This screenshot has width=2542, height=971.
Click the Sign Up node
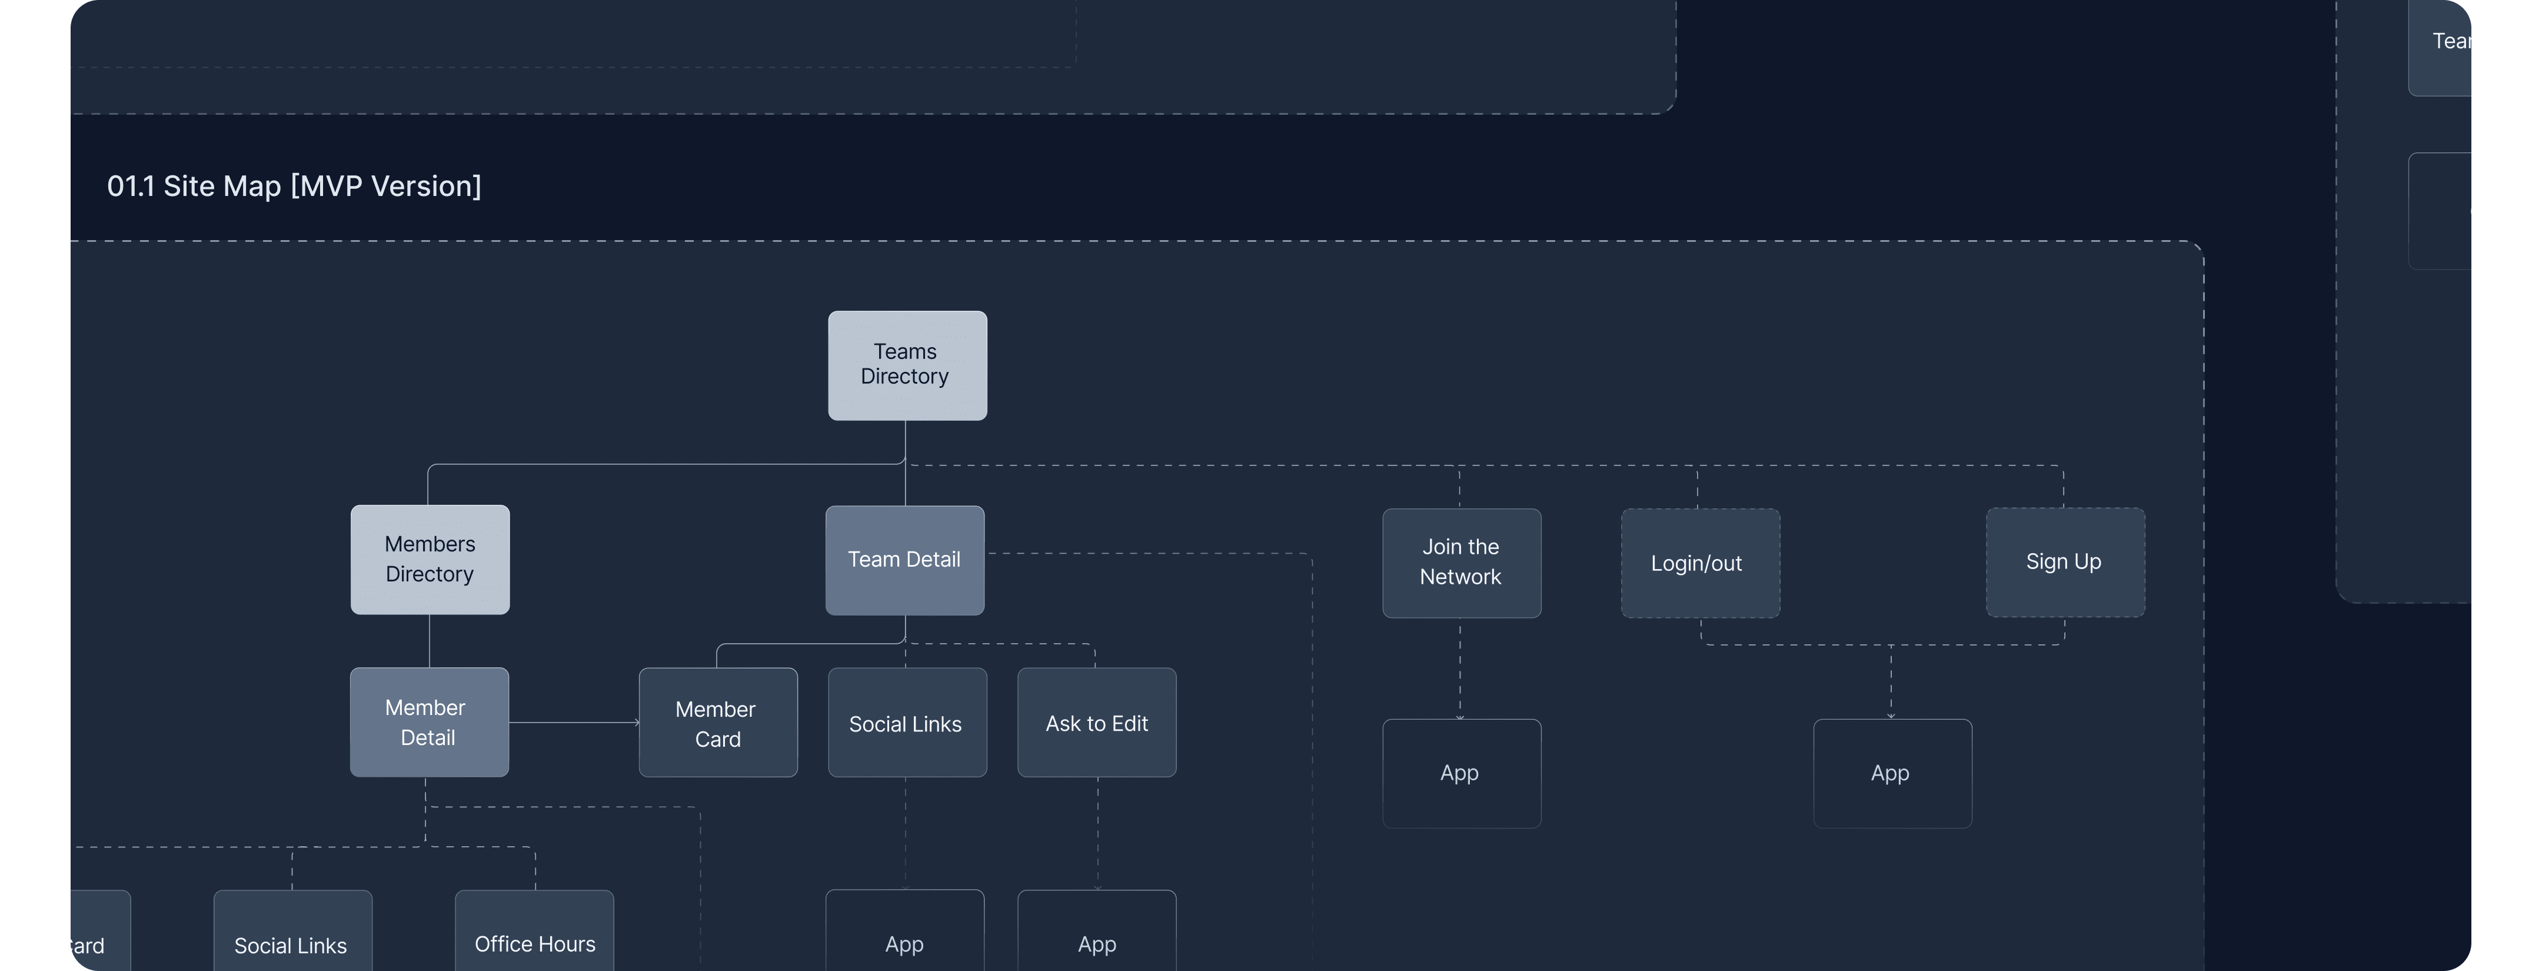(2064, 561)
